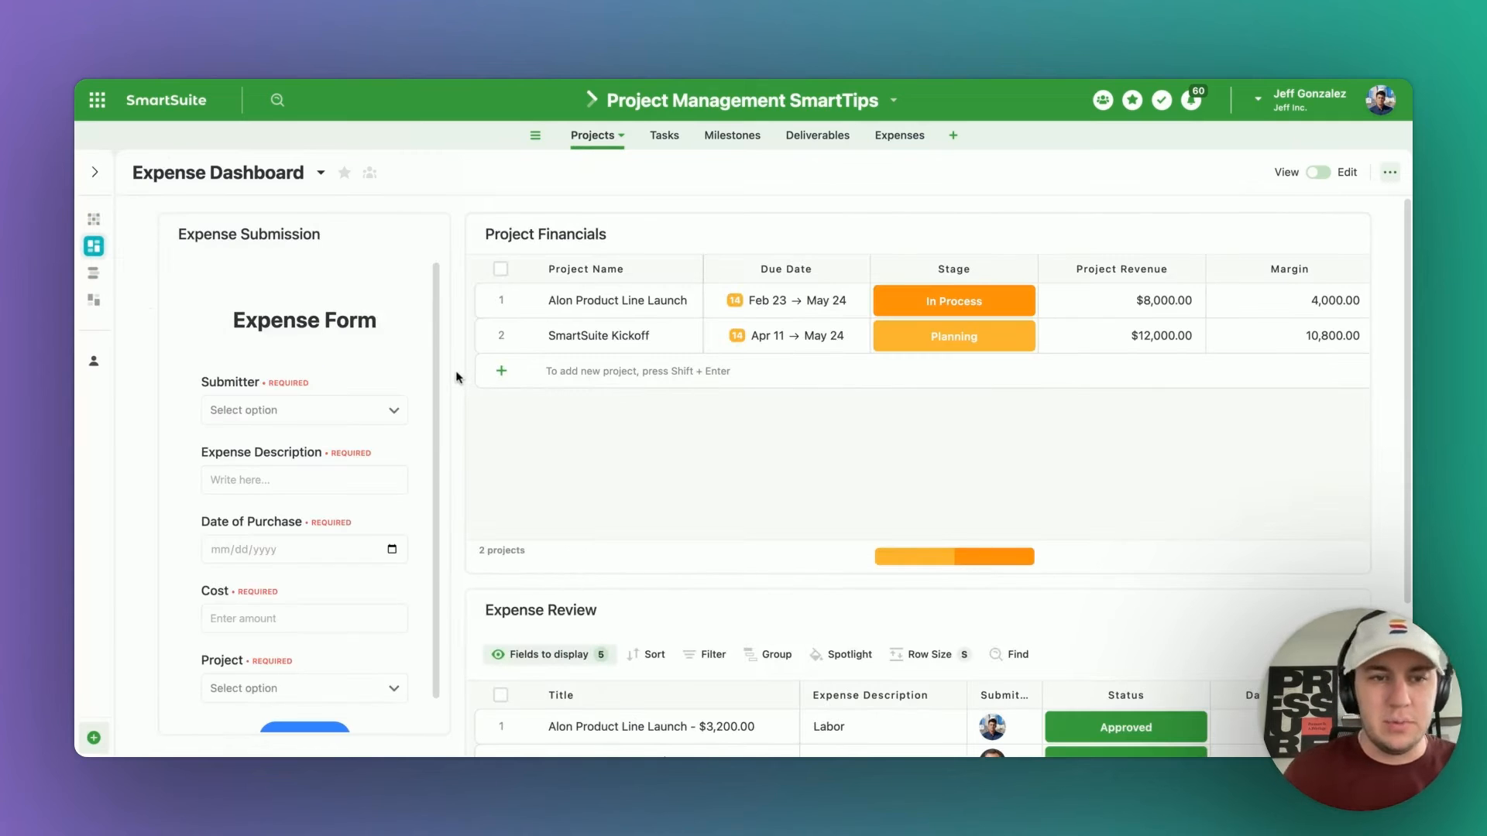1487x836 pixels.
Task: Drag the orange progress bar slider
Action: (954, 555)
